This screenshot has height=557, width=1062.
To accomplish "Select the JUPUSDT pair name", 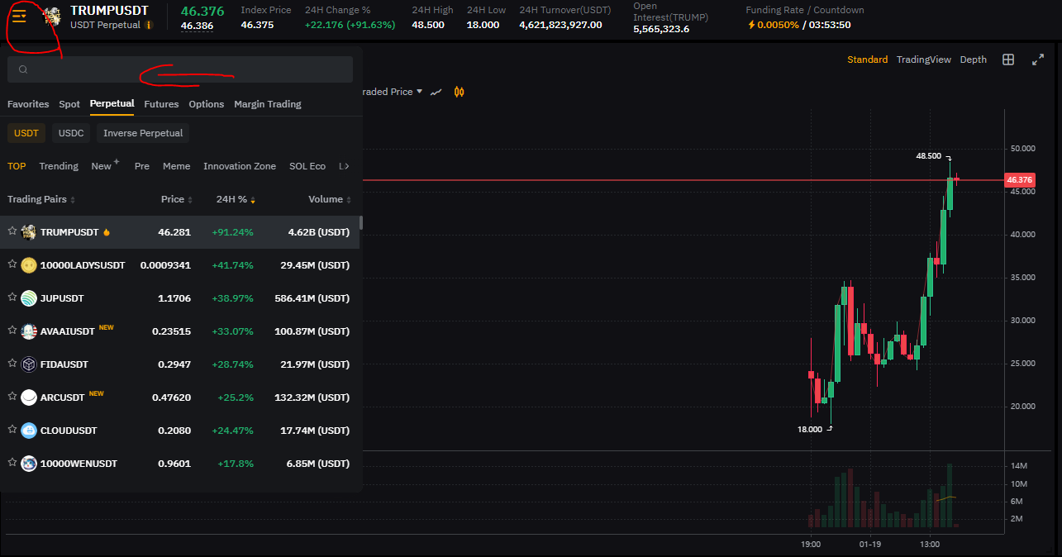I will (x=62, y=298).
